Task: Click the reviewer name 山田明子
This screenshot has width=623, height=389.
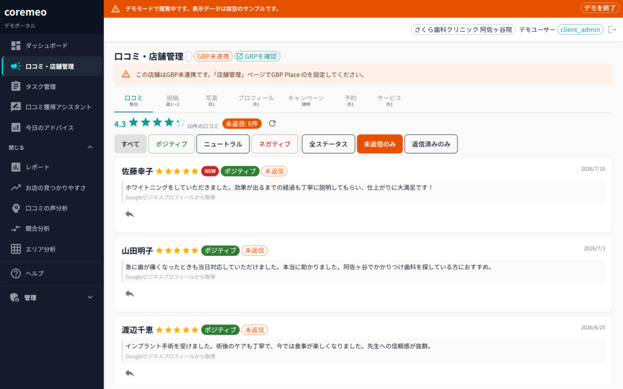Action: (x=137, y=251)
